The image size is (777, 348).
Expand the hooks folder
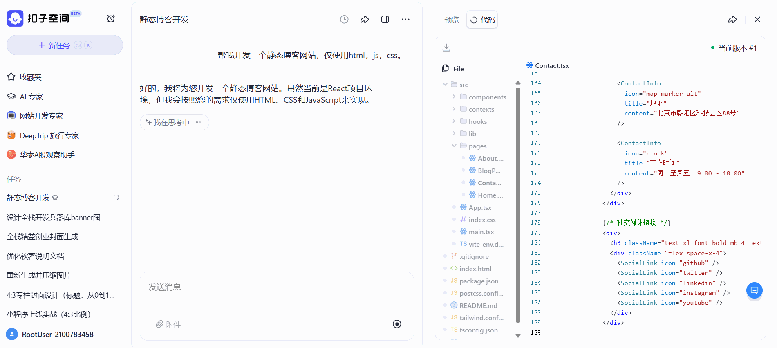(x=454, y=121)
